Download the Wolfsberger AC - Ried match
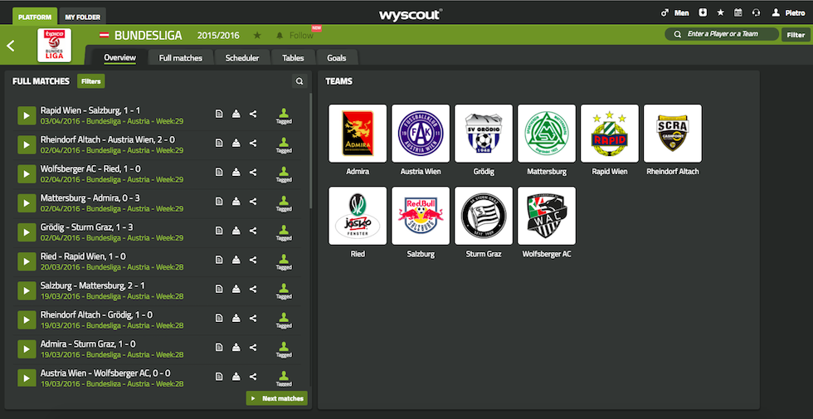Screen dimensions: 813x419 point(236,173)
